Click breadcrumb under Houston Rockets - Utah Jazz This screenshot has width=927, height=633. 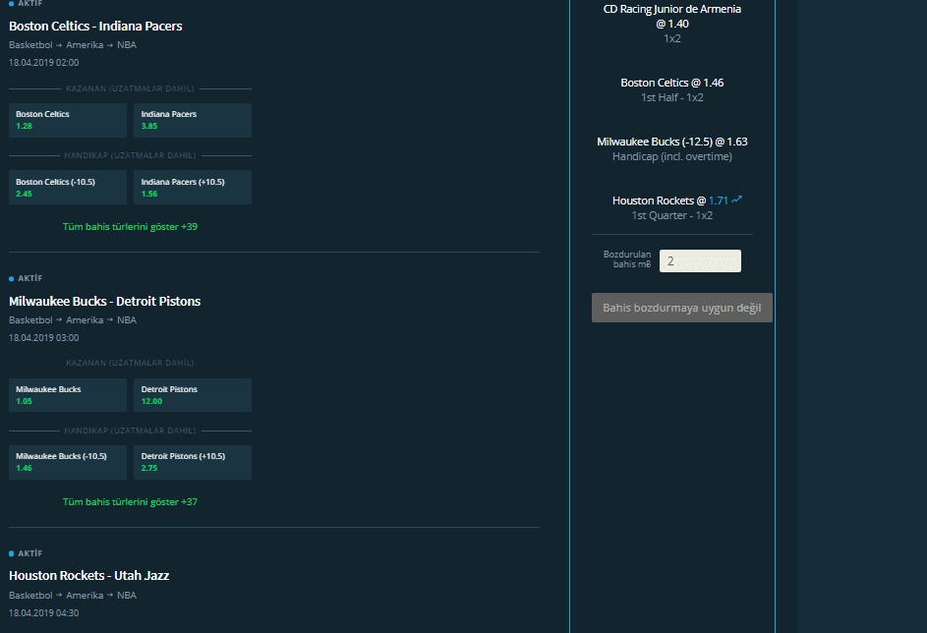pyautogui.click(x=73, y=596)
